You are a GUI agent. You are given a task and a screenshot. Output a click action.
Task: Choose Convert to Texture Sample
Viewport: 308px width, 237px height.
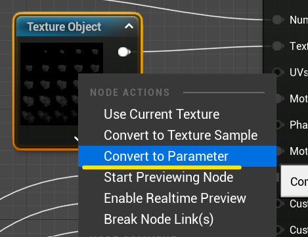pos(181,135)
